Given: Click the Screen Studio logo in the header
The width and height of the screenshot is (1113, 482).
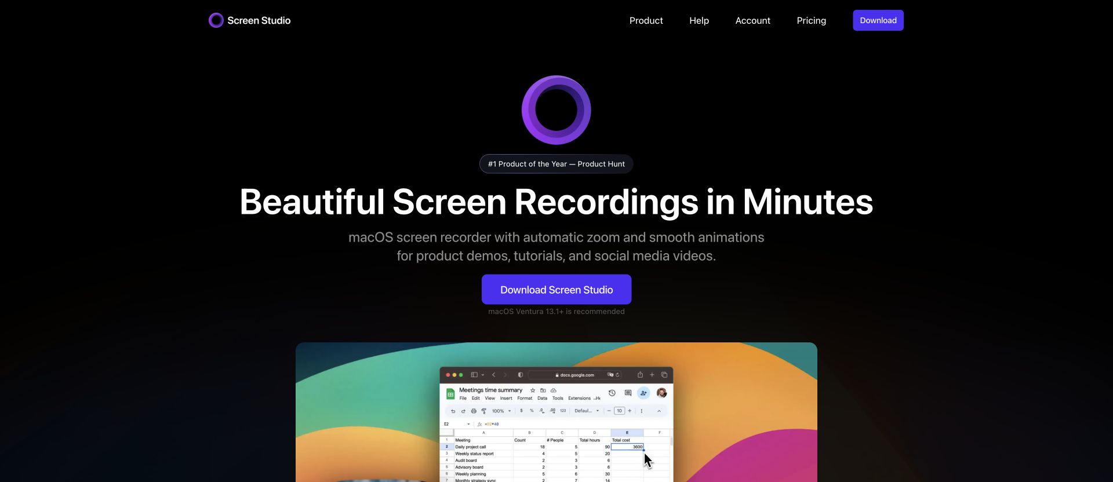Looking at the screenshot, I should tap(250, 20).
